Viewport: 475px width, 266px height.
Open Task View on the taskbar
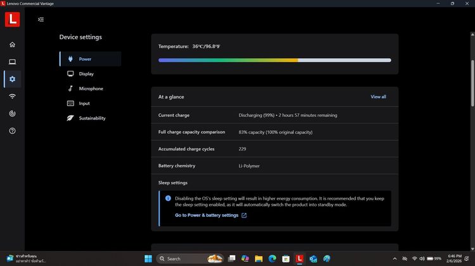[x=232, y=259]
